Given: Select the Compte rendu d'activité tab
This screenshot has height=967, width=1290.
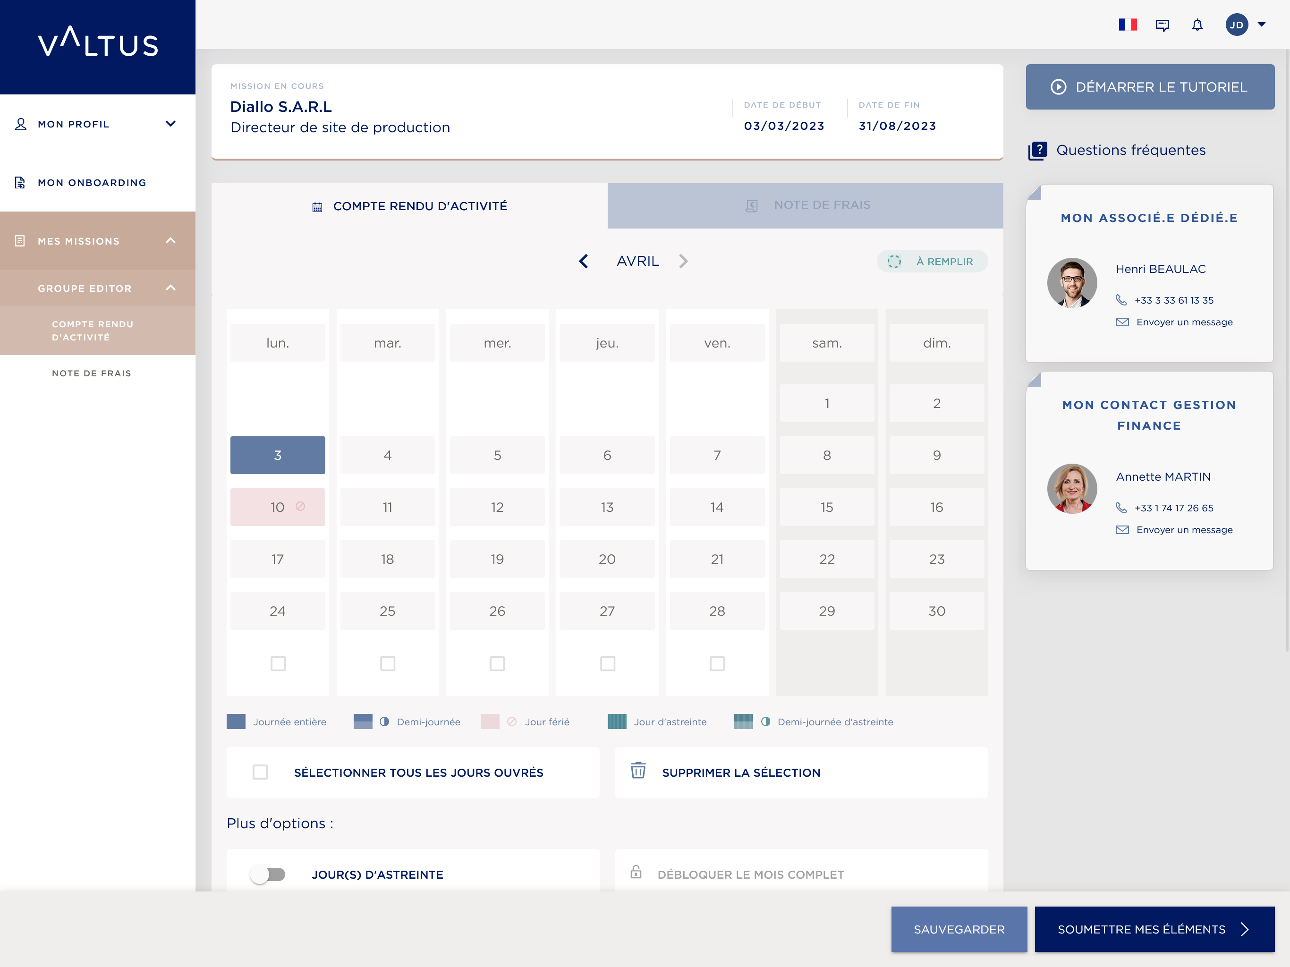Looking at the screenshot, I should [x=409, y=206].
